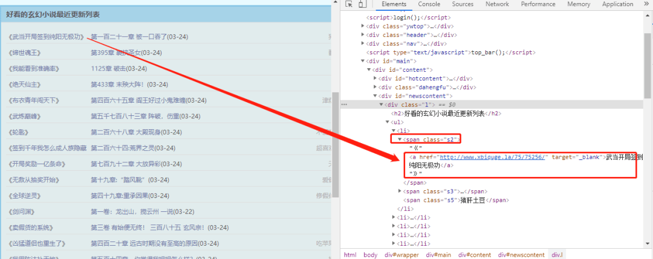653x259 pixels.
Task: Switch to the Console tab
Action: point(429,4)
